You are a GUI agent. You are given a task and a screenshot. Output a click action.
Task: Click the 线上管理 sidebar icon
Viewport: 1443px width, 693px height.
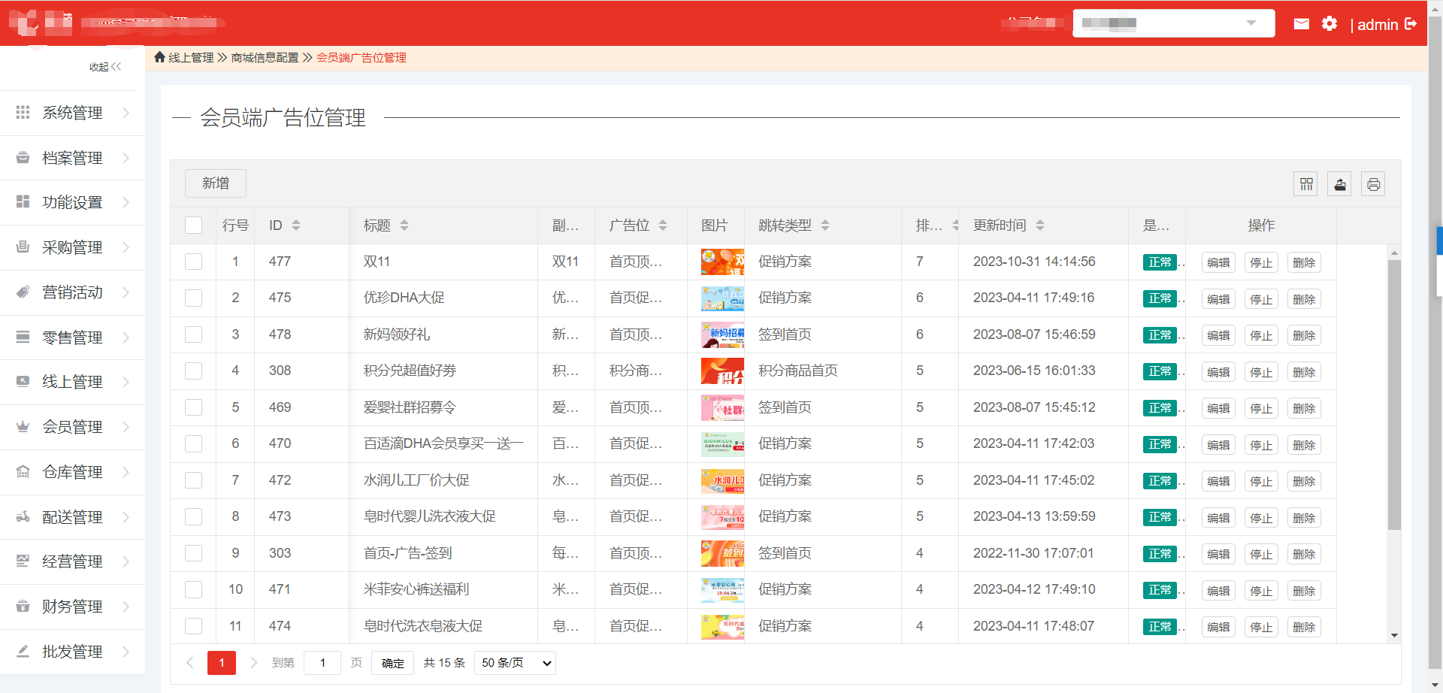click(23, 382)
